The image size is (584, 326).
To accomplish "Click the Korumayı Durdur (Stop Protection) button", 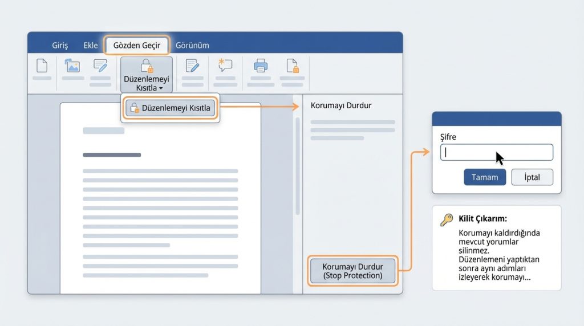I will click(x=352, y=271).
